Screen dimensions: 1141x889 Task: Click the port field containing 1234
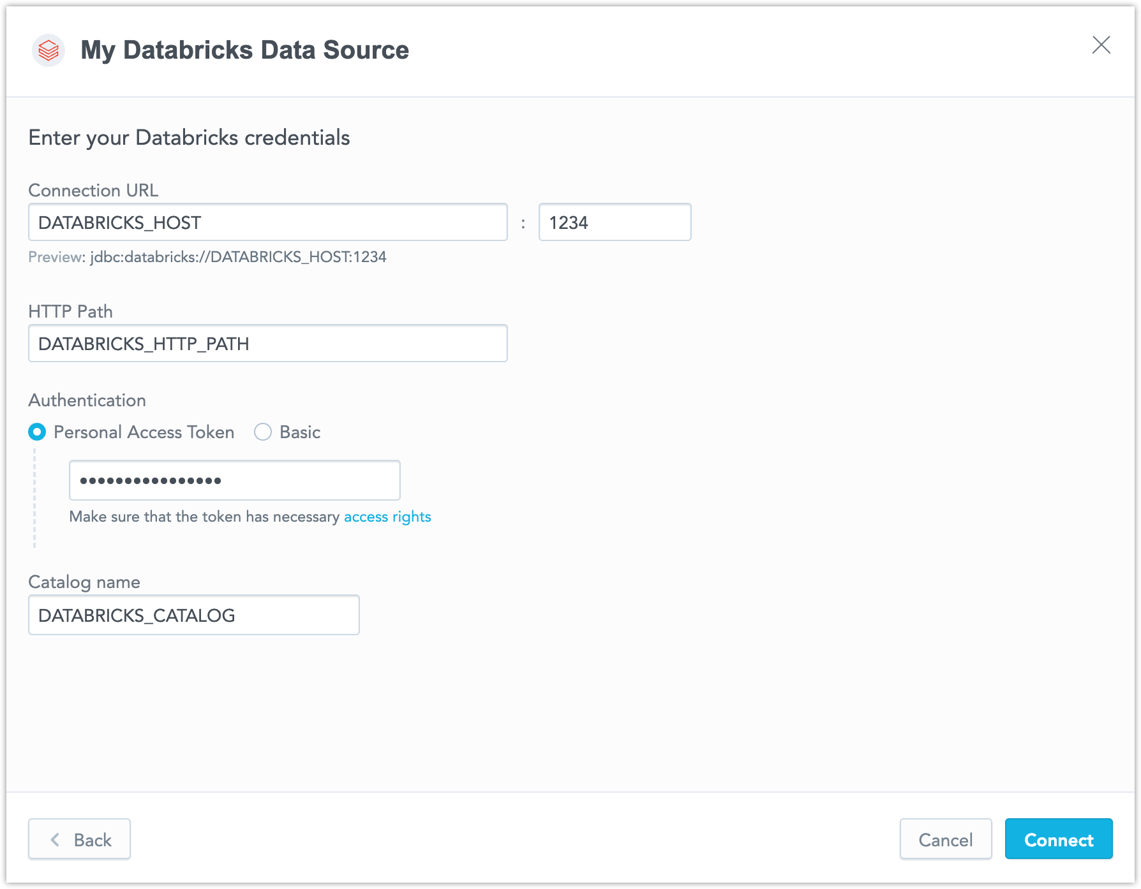click(x=615, y=222)
